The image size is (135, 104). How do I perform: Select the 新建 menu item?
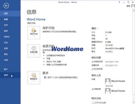pos(10,19)
